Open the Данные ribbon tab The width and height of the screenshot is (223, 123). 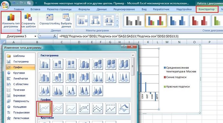(x=102, y=9)
